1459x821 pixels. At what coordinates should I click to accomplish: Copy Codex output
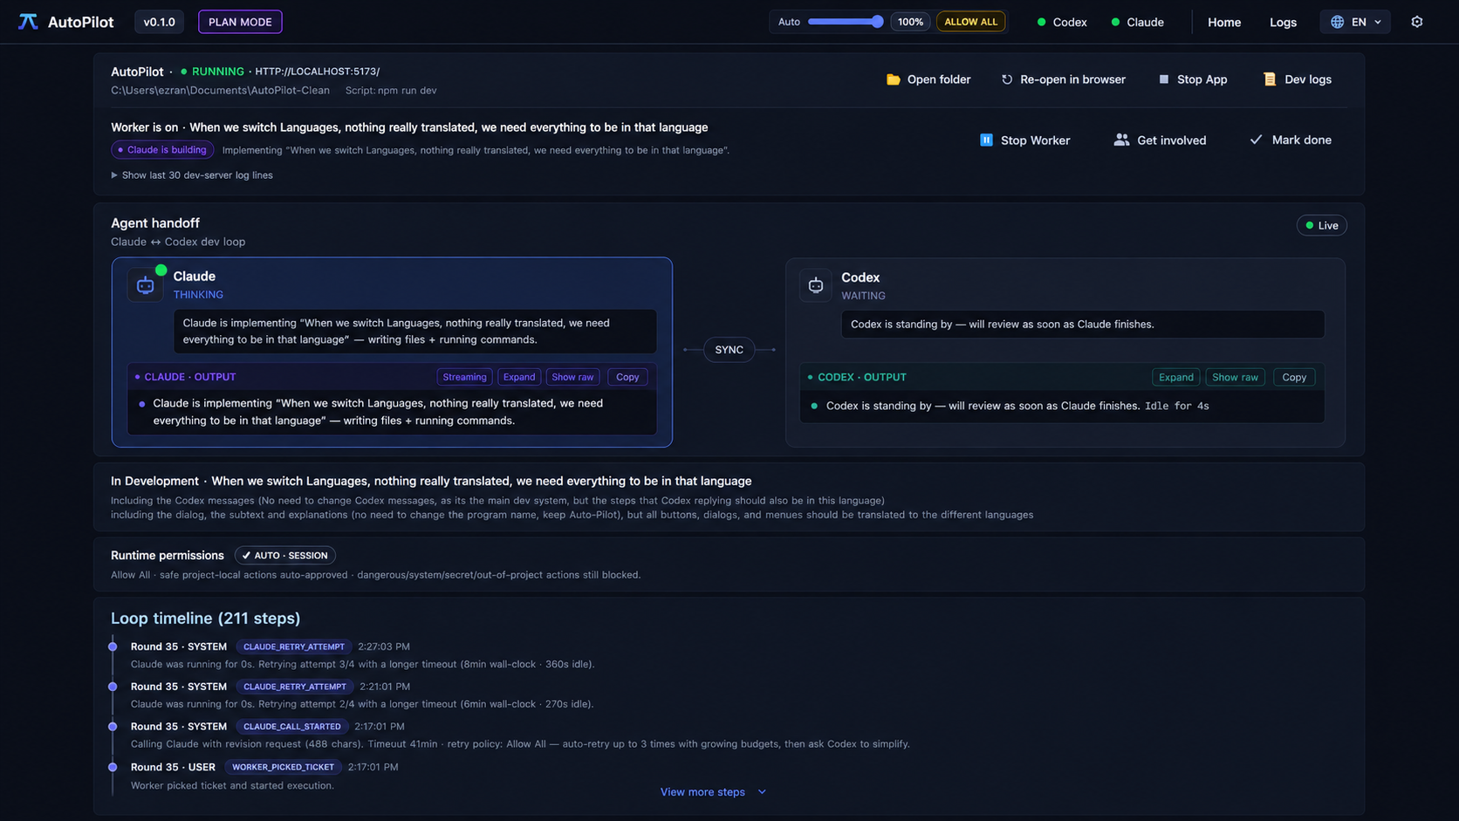pyautogui.click(x=1294, y=377)
